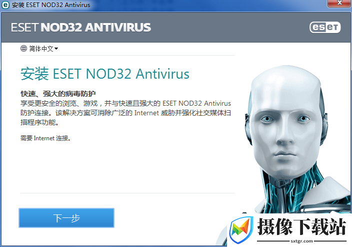Image resolution: width=352 pixels, height=247 pixels.
Task: Click the small arrow next to 简体中文
Action: coord(56,49)
